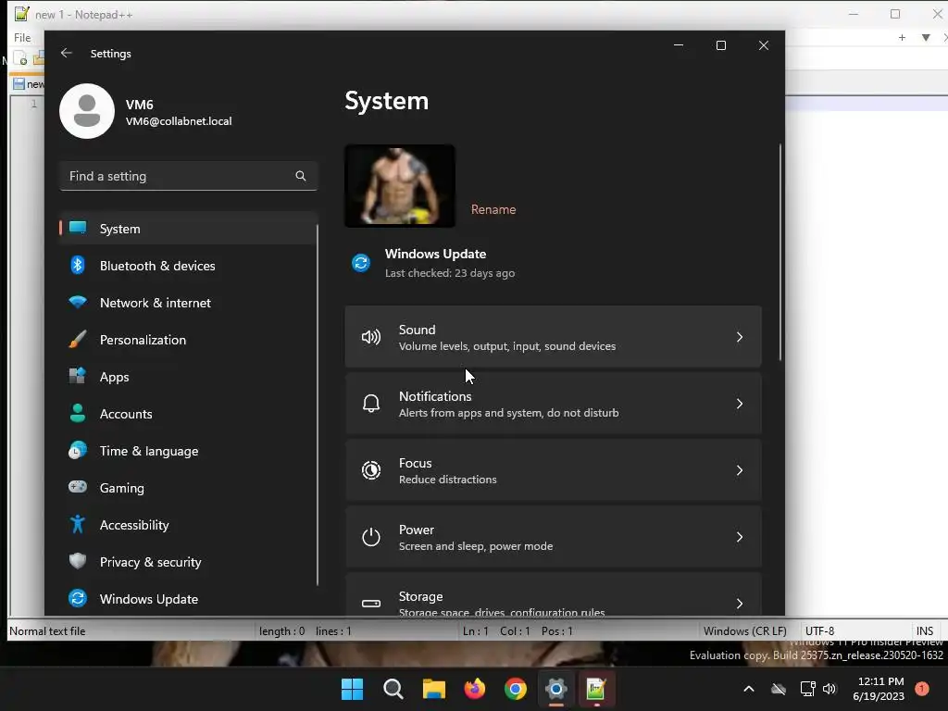The image size is (948, 711).
Task: Open the volume tray icon
Action: coord(829,689)
